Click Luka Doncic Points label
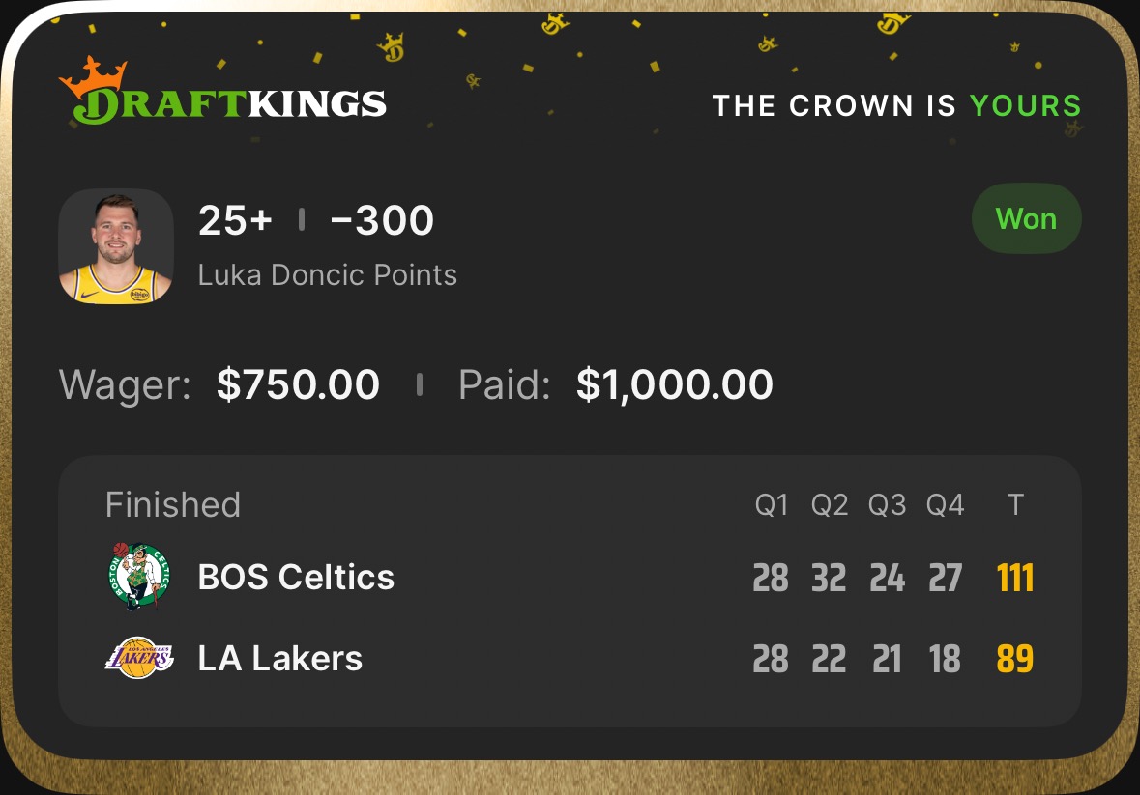The width and height of the screenshot is (1140, 795). [327, 275]
